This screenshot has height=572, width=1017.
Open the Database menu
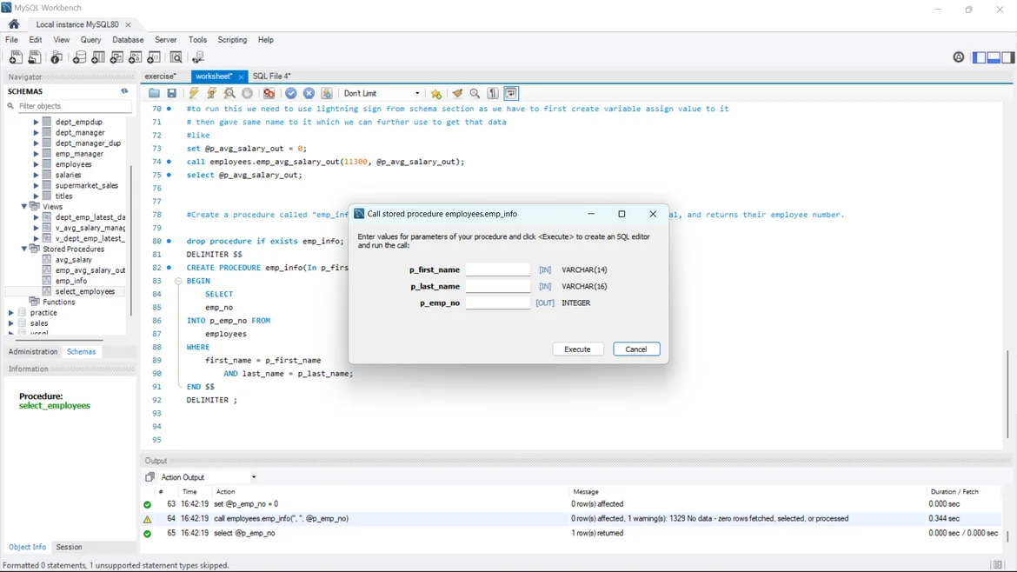pyautogui.click(x=128, y=40)
